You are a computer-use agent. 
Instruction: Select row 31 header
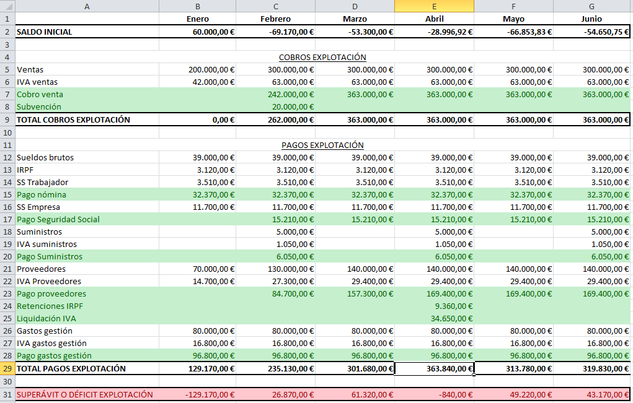point(7,394)
